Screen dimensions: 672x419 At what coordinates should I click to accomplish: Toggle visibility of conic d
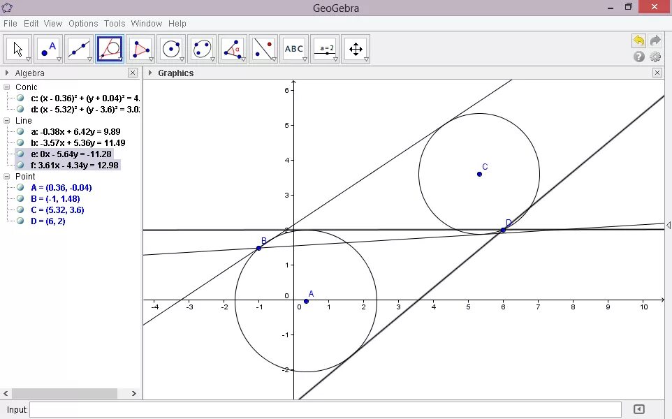(x=20, y=109)
